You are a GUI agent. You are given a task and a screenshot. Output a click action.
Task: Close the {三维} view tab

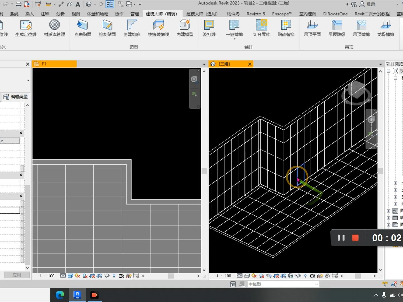(x=250, y=64)
